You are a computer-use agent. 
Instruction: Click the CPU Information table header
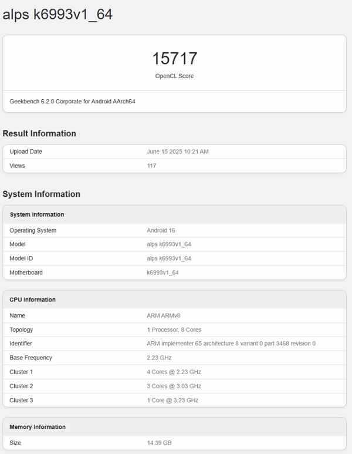tap(32, 300)
